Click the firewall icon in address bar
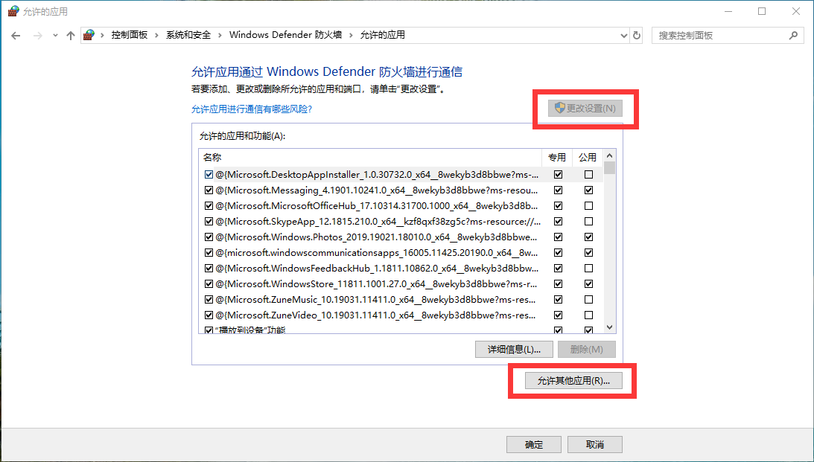This screenshot has width=814, height=462. coord(90,36)
